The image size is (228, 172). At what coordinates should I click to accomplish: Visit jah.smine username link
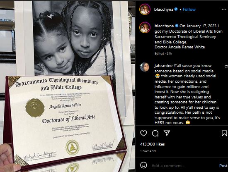pos(163,66)
